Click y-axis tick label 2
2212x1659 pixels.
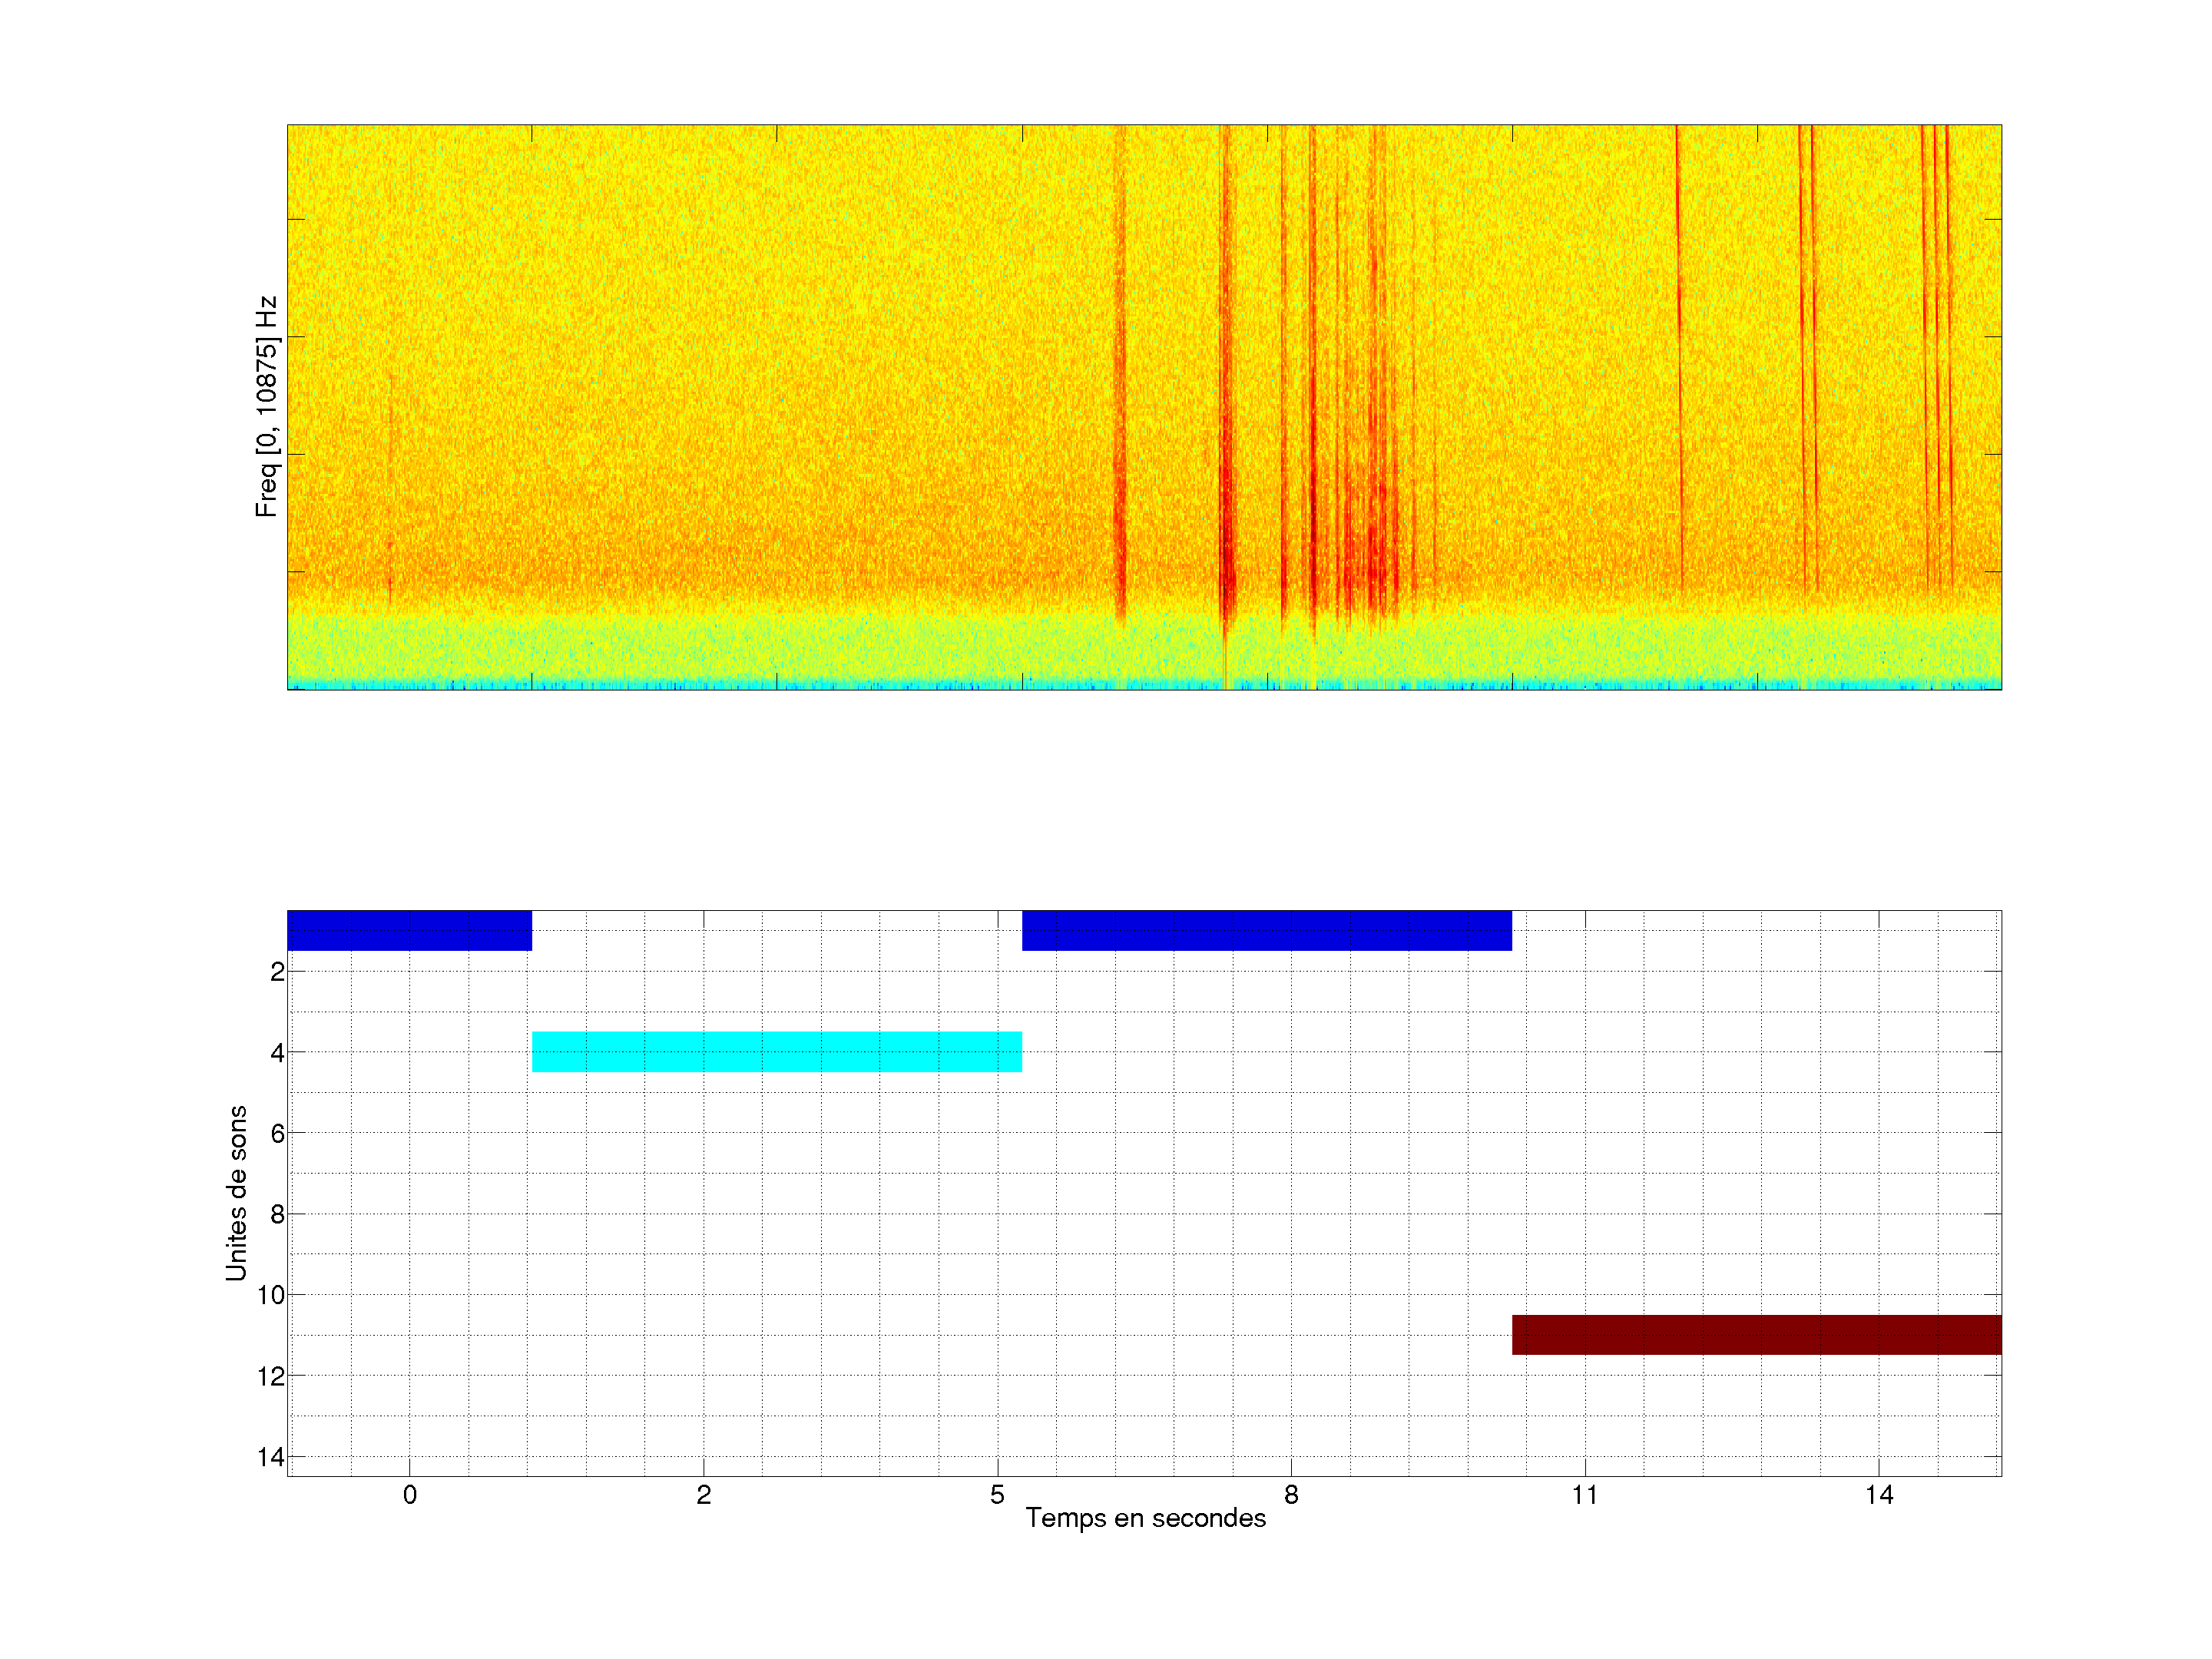tap(277, 972)
